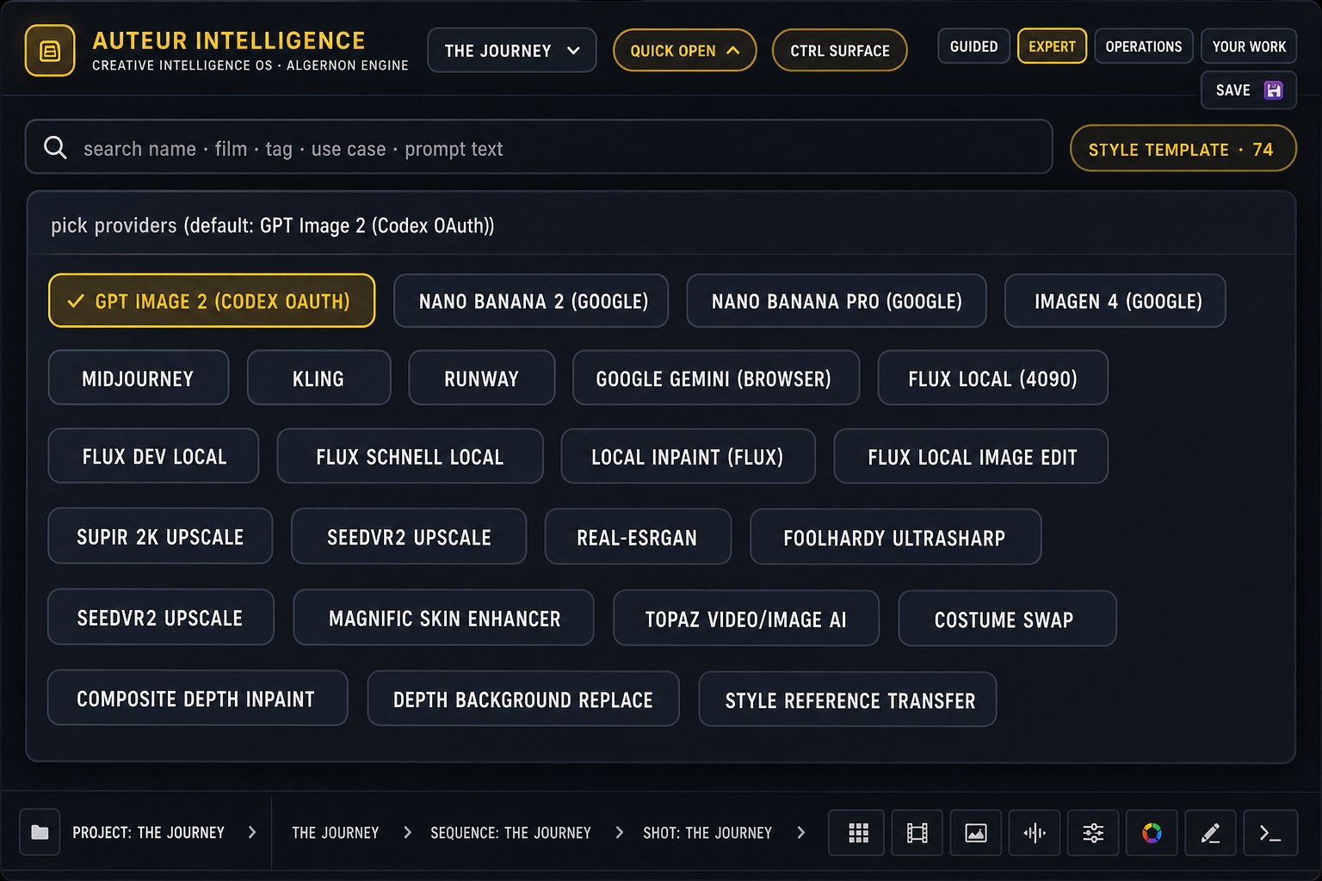Enable the Flux Dev Local provider
The width and height of the screenshot is (1322, 881).
pos(153,456)
